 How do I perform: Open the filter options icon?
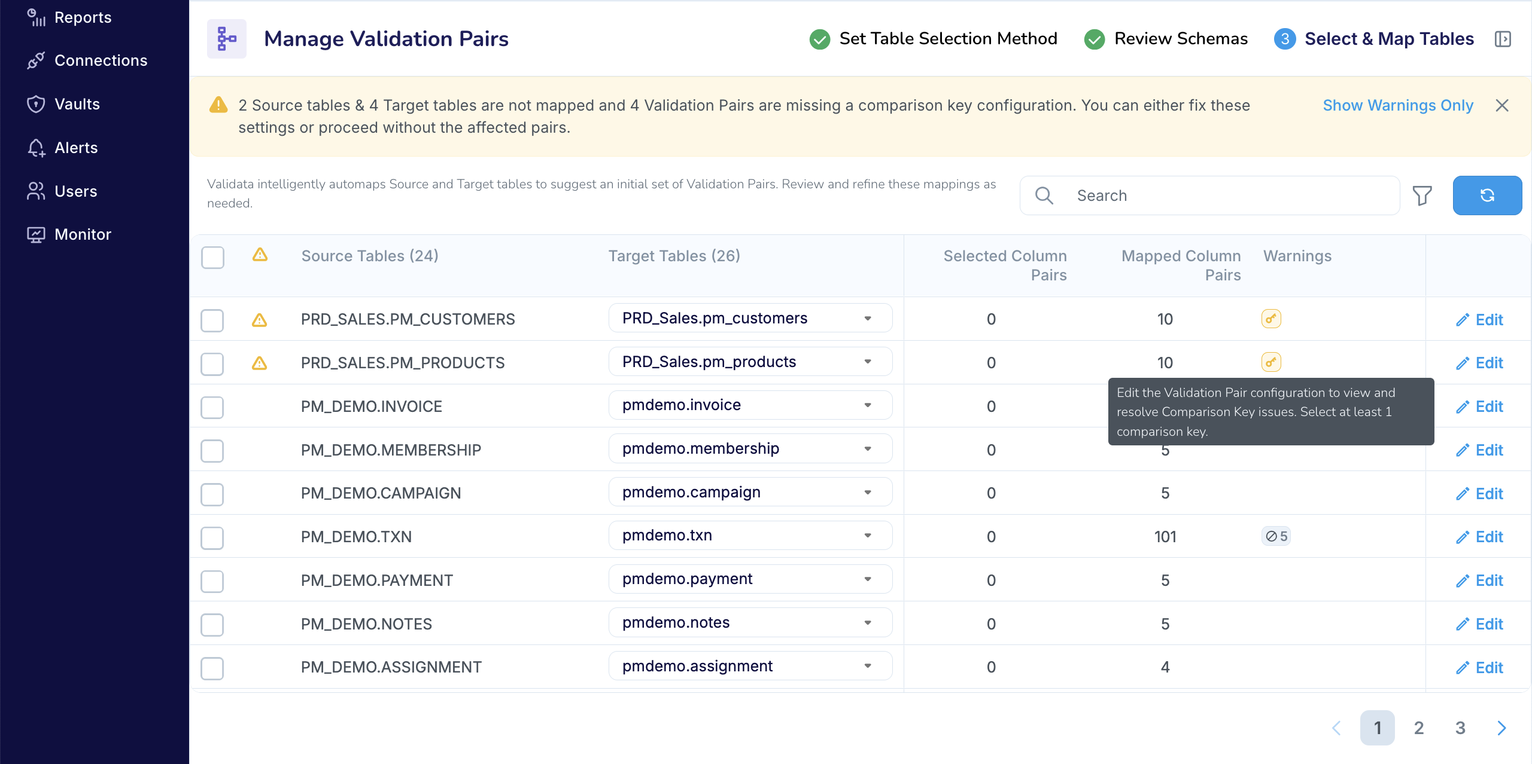pos(1422,195)
